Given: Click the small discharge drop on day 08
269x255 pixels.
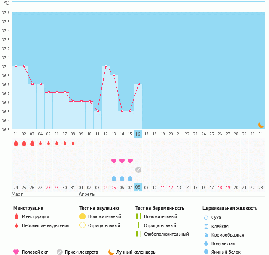Looking at the screenshot, I should coord(73,143).
